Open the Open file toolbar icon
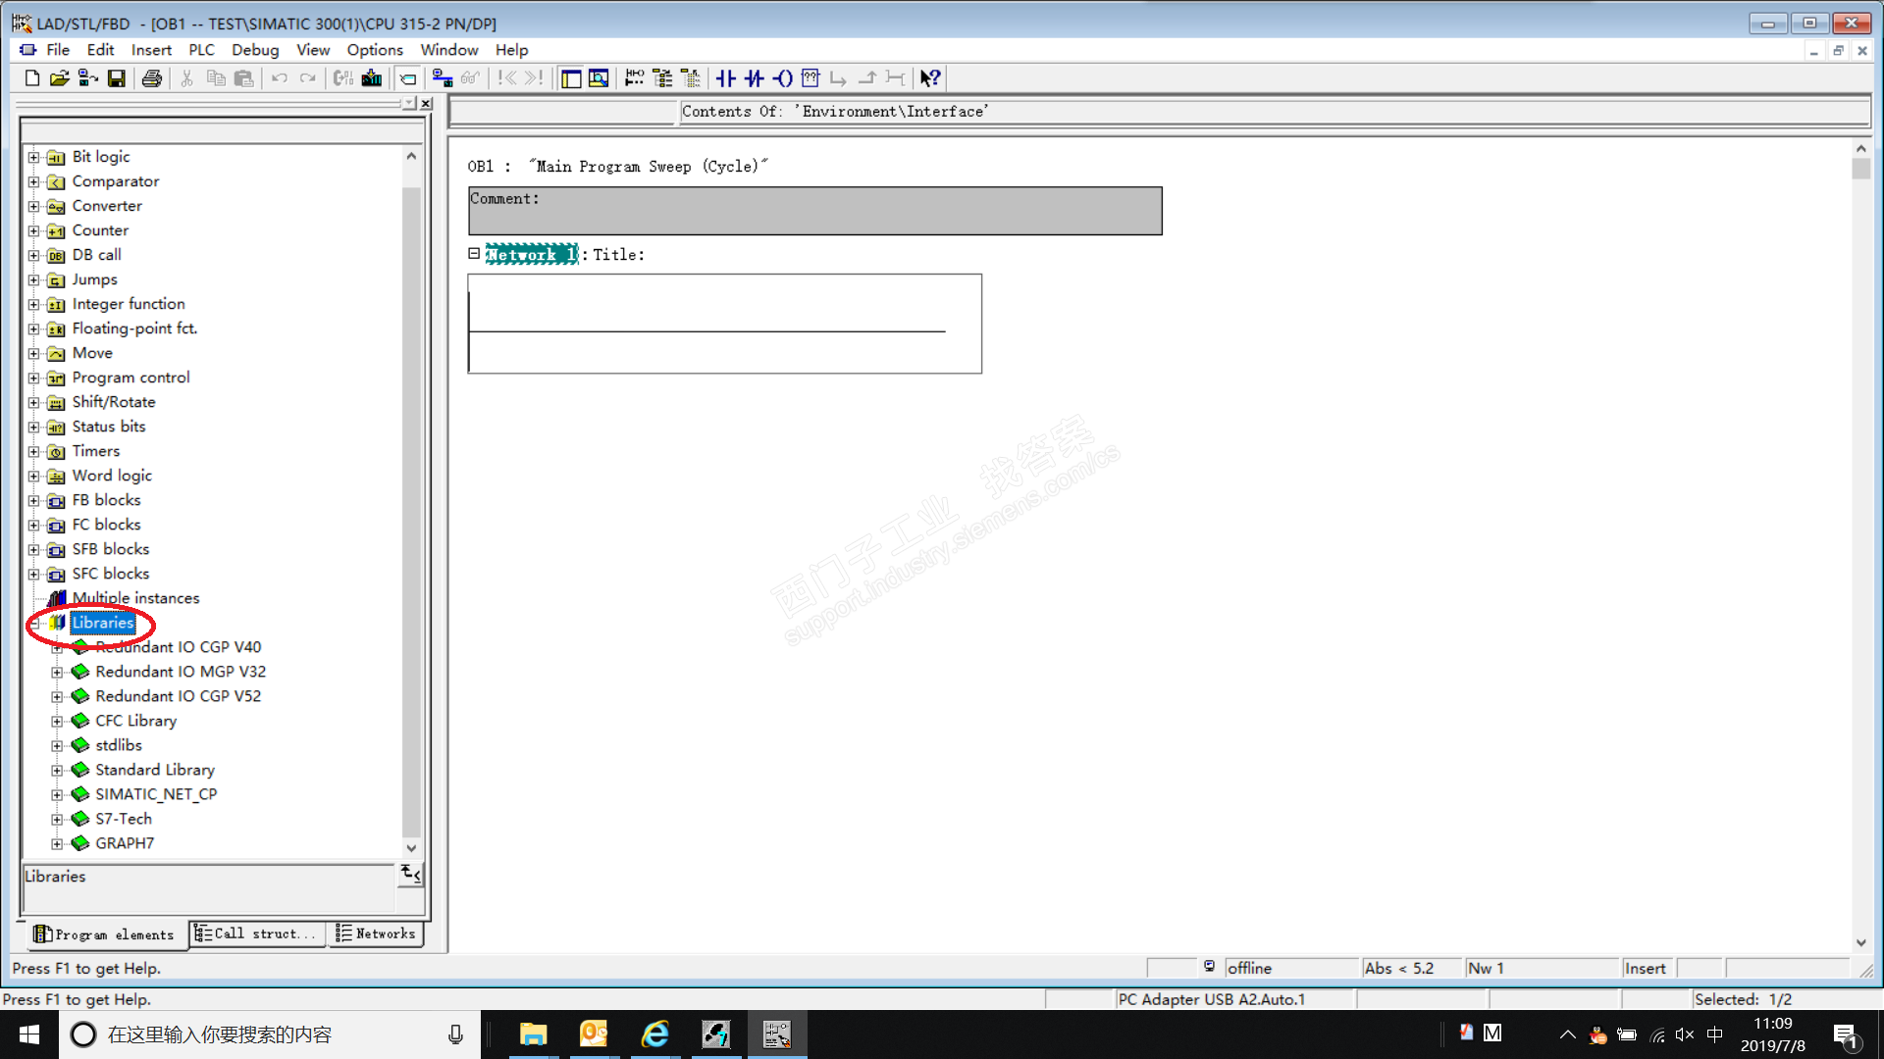 (60, 78)
